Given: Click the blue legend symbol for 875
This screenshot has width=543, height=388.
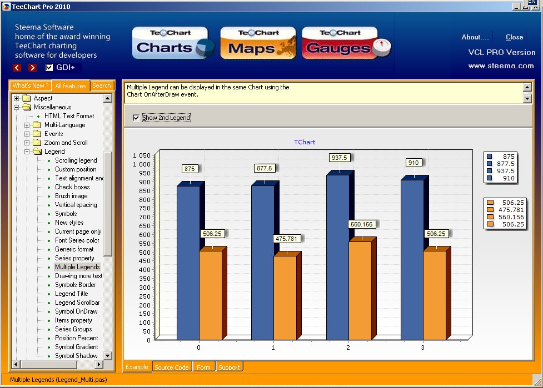Looking at the screenshot, I should pos(489,157).
